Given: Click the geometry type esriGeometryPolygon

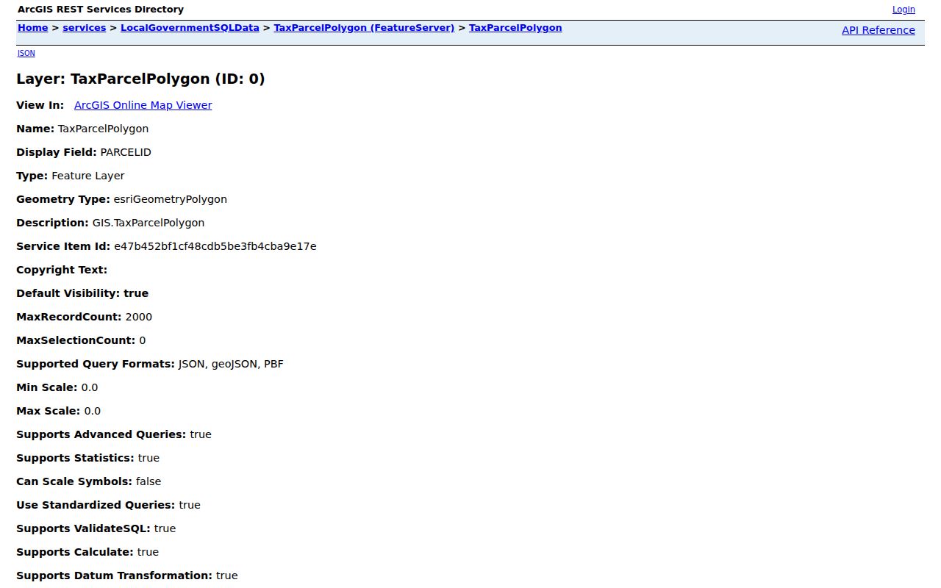Looking at the screenshot, I should 171,199.
